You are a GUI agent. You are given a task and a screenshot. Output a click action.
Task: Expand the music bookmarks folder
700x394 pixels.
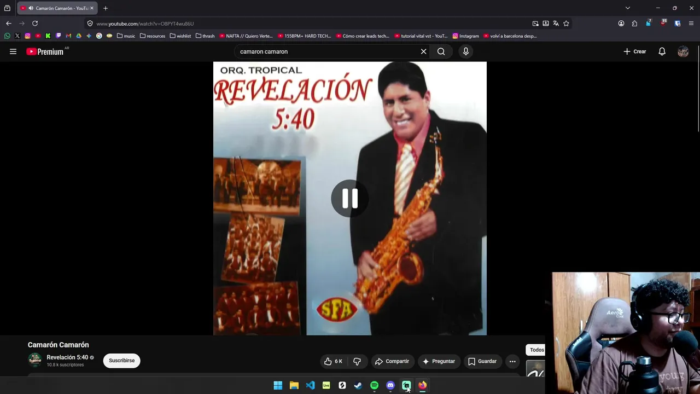point(126,36)
